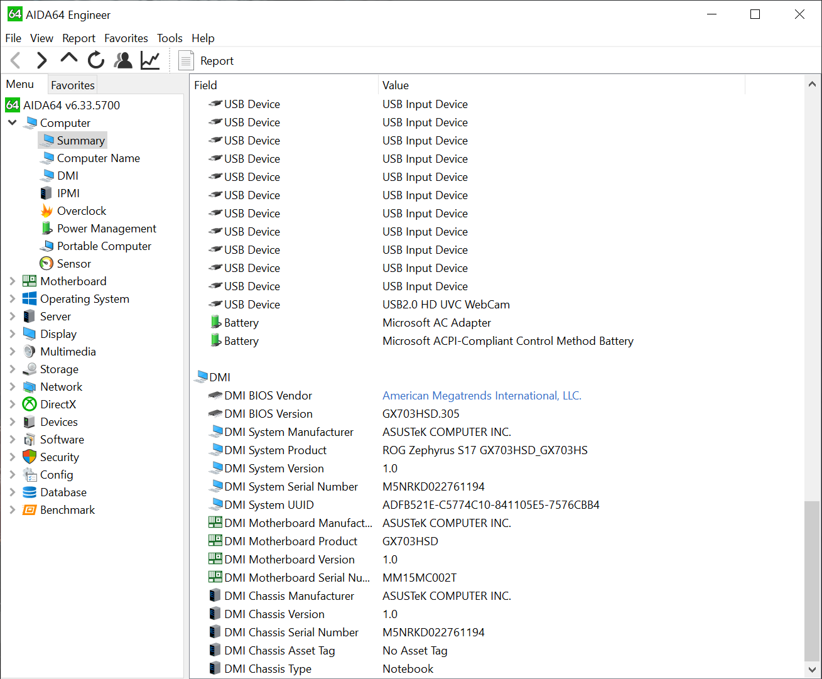The width and height of the screenshot is (822, 679).
Task: Expand the Motherboard tree node
Action: click(x=12, y=281)
